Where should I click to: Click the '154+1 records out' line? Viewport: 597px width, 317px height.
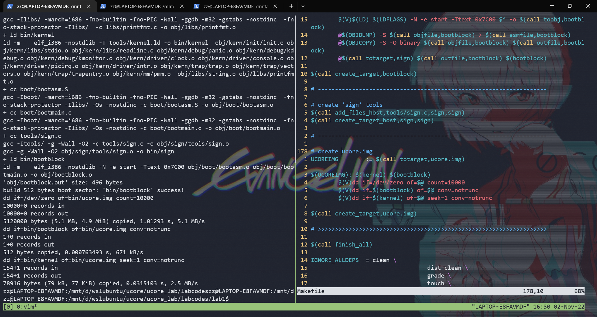32,276
